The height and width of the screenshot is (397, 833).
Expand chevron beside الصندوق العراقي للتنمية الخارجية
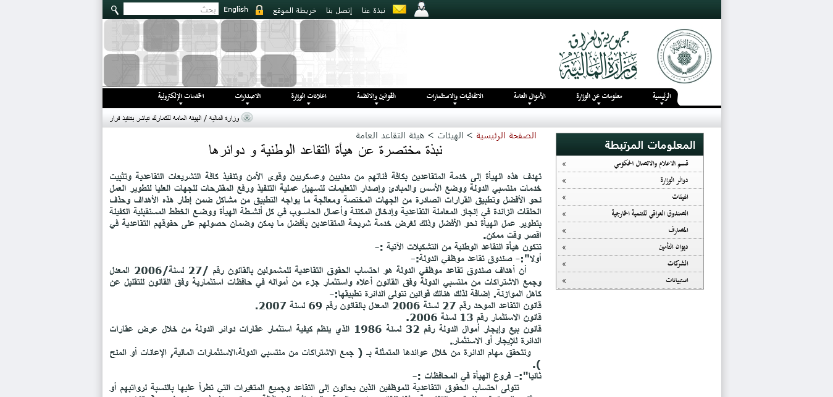564,214
